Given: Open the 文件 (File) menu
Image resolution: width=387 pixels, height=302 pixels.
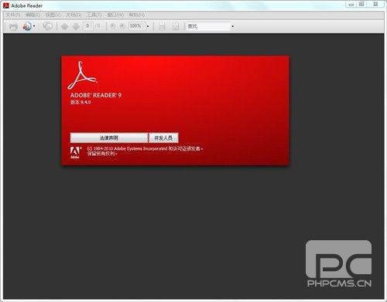Looking at the screenshot, I should 13,15.
